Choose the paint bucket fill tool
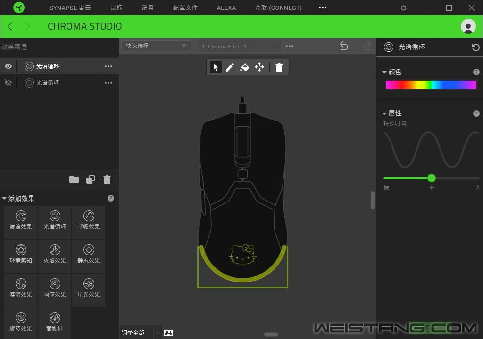Viewport: 483px width, 339px height. (x=245, y=67)
